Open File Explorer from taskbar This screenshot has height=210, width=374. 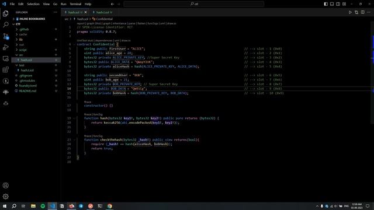(33, 206)
